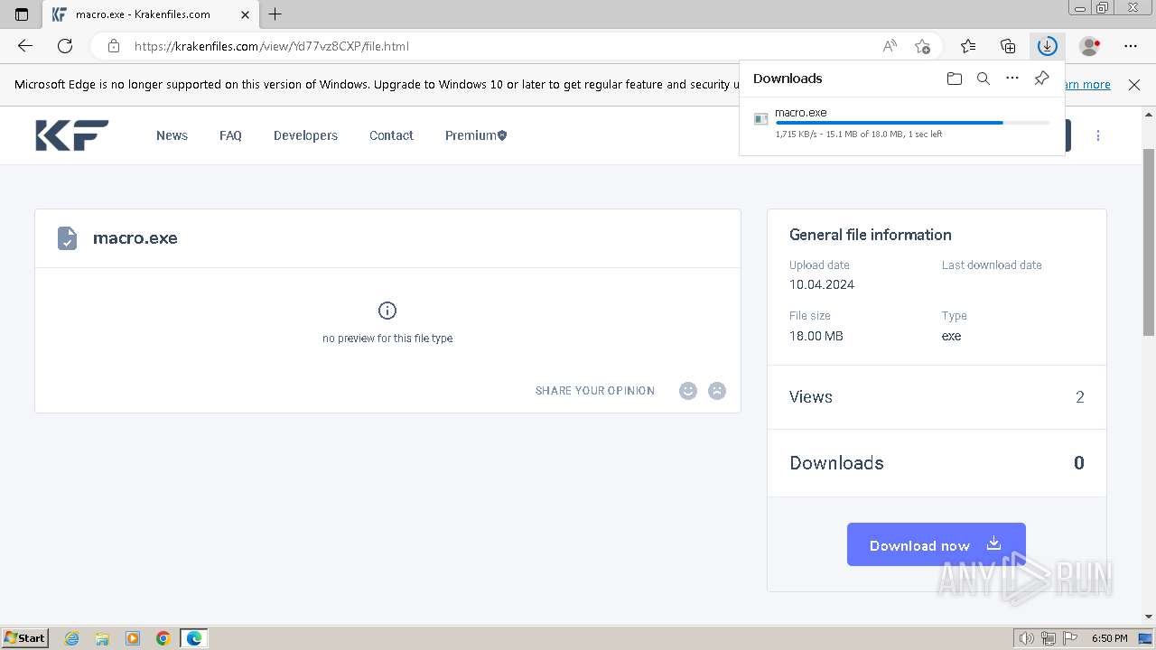Click the happy face opinion icon
Screen dimensions: 1156x650
coord(688,391)
